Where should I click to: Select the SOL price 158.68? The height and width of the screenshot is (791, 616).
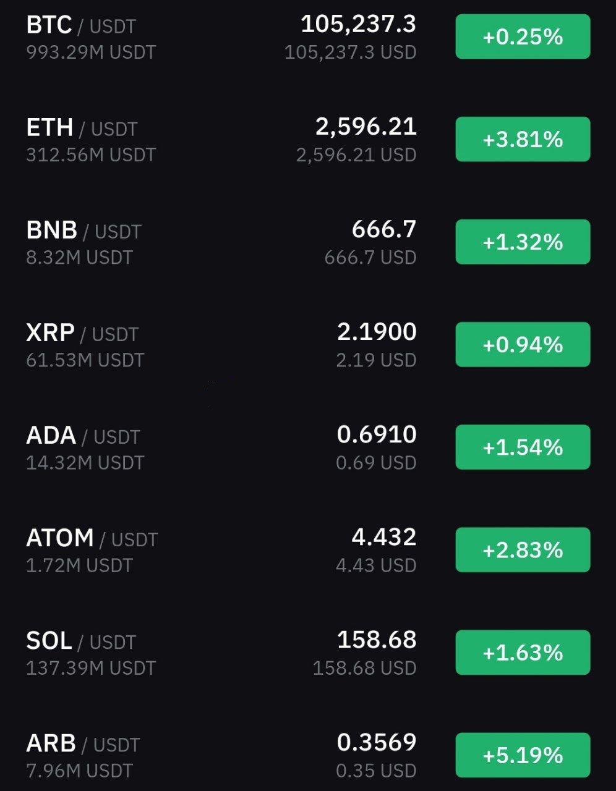click(x=377, y=640)
